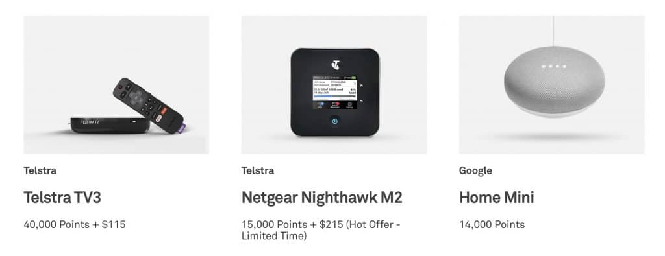Click the Telstra brand label above Telstra TV3
The height and width of the screenshot is (256, 665).
40,170
